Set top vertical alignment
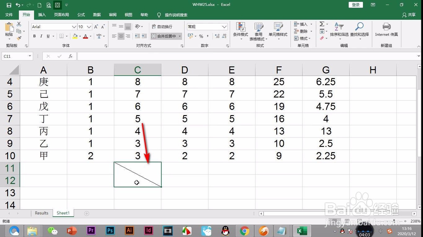This screenshot has height=237, width=423. [114, 27]
